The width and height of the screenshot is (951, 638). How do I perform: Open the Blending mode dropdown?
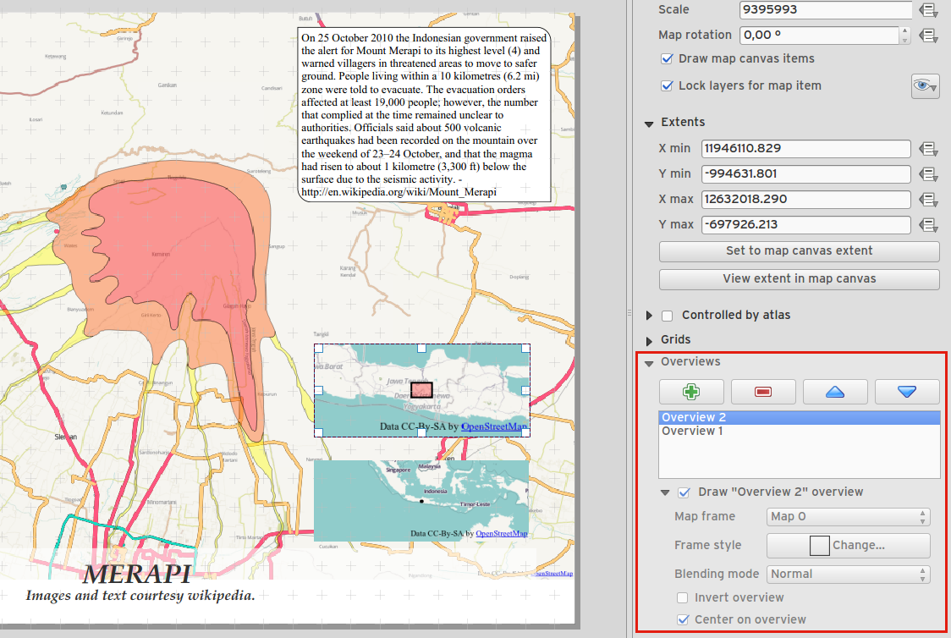[x=848, y=574]
